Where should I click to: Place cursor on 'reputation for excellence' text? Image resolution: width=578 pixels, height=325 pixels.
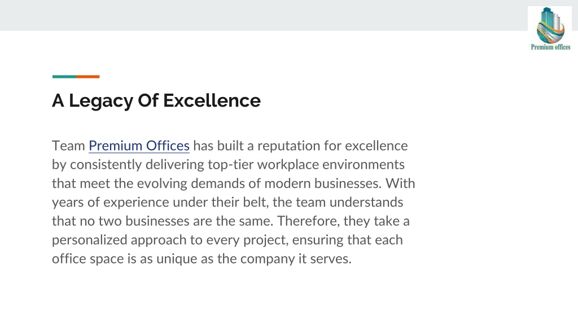(332, 146)
